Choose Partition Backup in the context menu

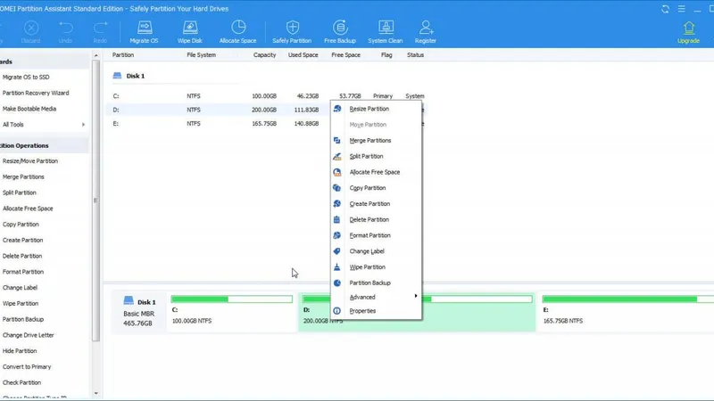tap(369, 282)
